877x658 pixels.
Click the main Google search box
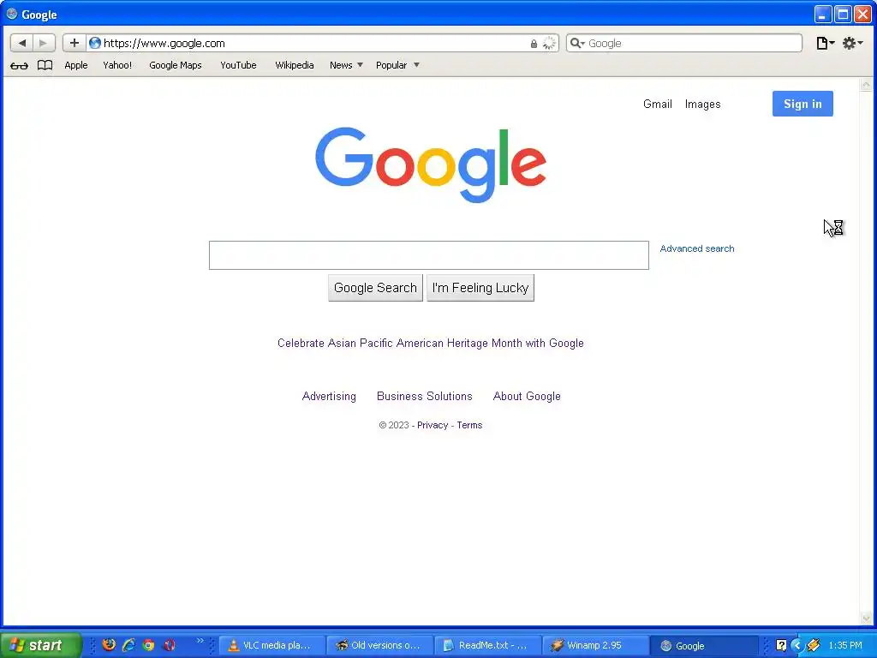428,255
